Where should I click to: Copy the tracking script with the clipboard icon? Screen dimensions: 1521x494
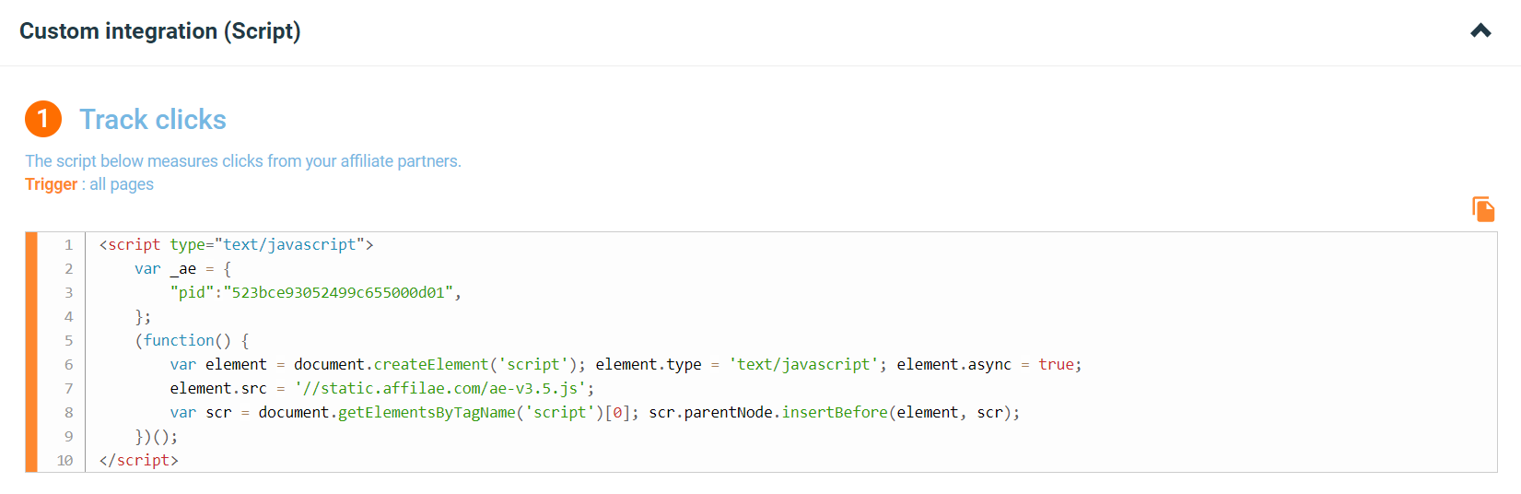point(1483,209)
